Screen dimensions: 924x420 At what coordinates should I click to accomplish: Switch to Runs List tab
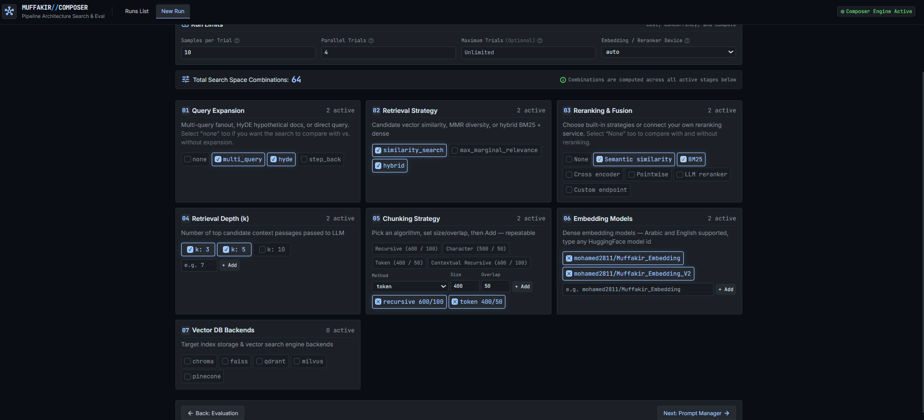point(137,11)
